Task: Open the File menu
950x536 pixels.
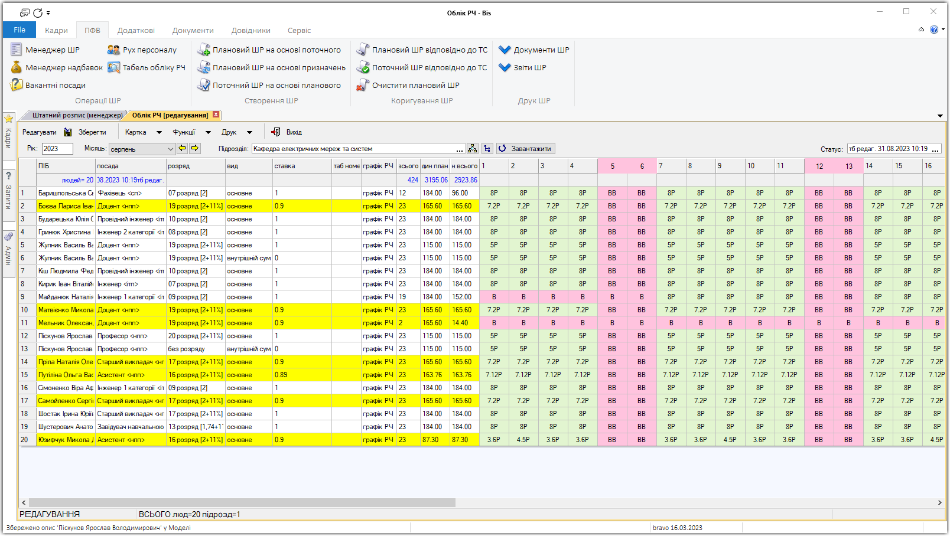Action: 19,30
